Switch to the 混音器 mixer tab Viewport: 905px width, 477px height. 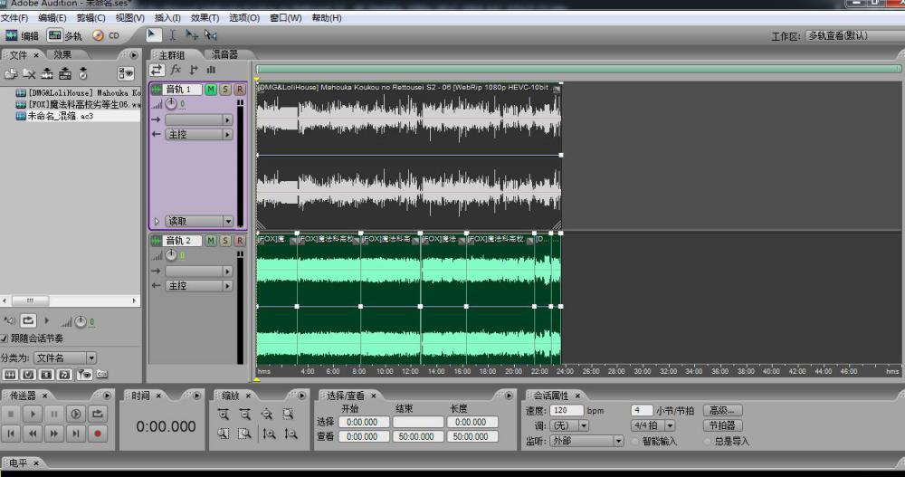[224, 54]
